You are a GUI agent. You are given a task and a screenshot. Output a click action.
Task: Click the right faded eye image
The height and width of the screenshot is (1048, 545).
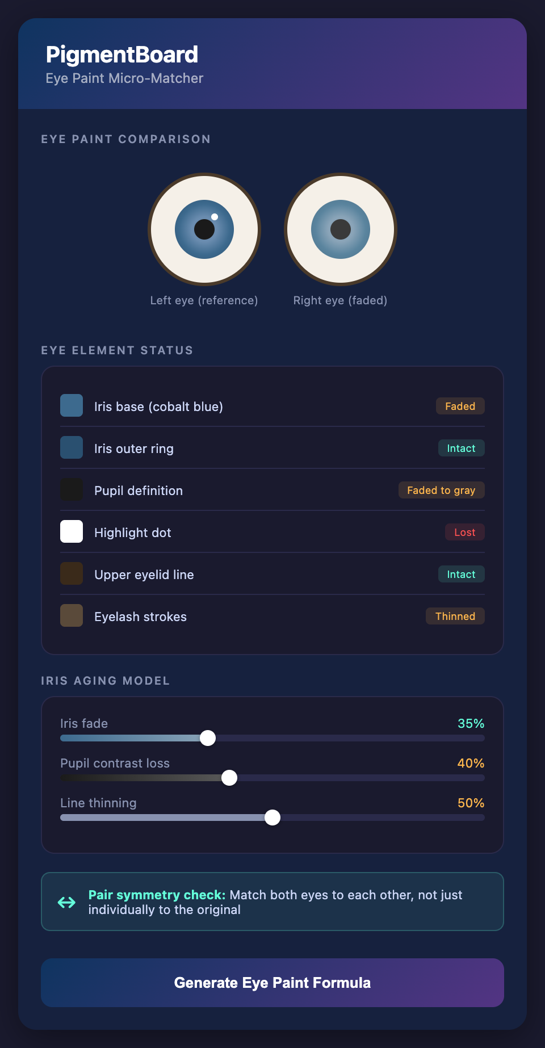tap(341, 229)
